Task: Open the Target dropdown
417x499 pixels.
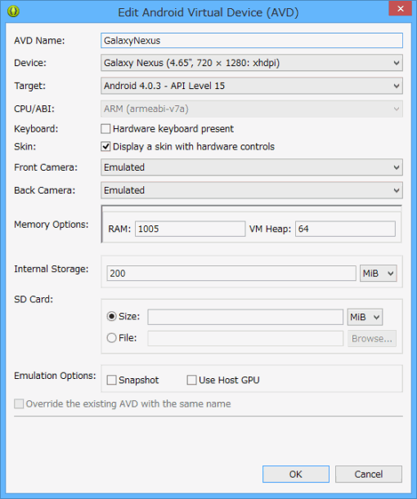Action: [x=252, y=86]
